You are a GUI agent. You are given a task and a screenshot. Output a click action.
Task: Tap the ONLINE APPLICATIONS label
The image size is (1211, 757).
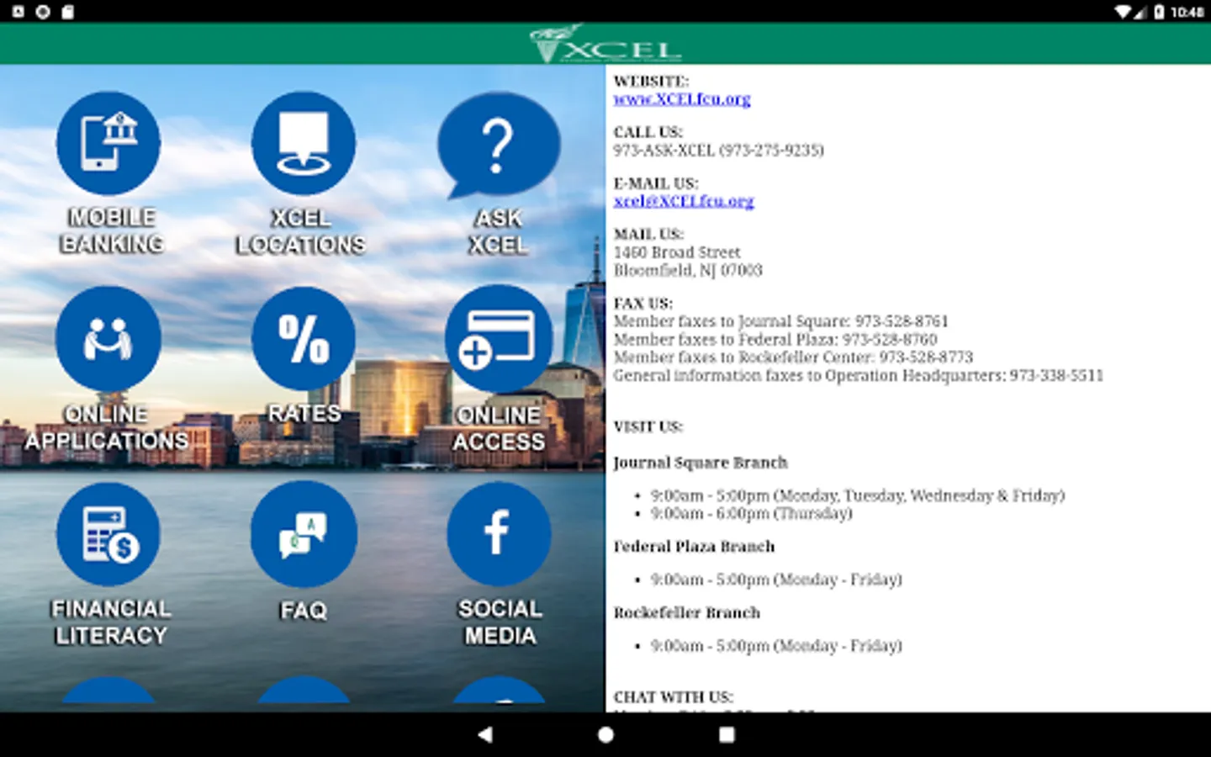tap(107, 427)
